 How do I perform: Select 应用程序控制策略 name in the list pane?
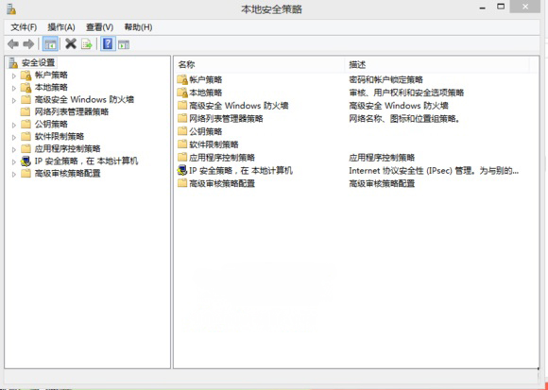coord(222,157)
